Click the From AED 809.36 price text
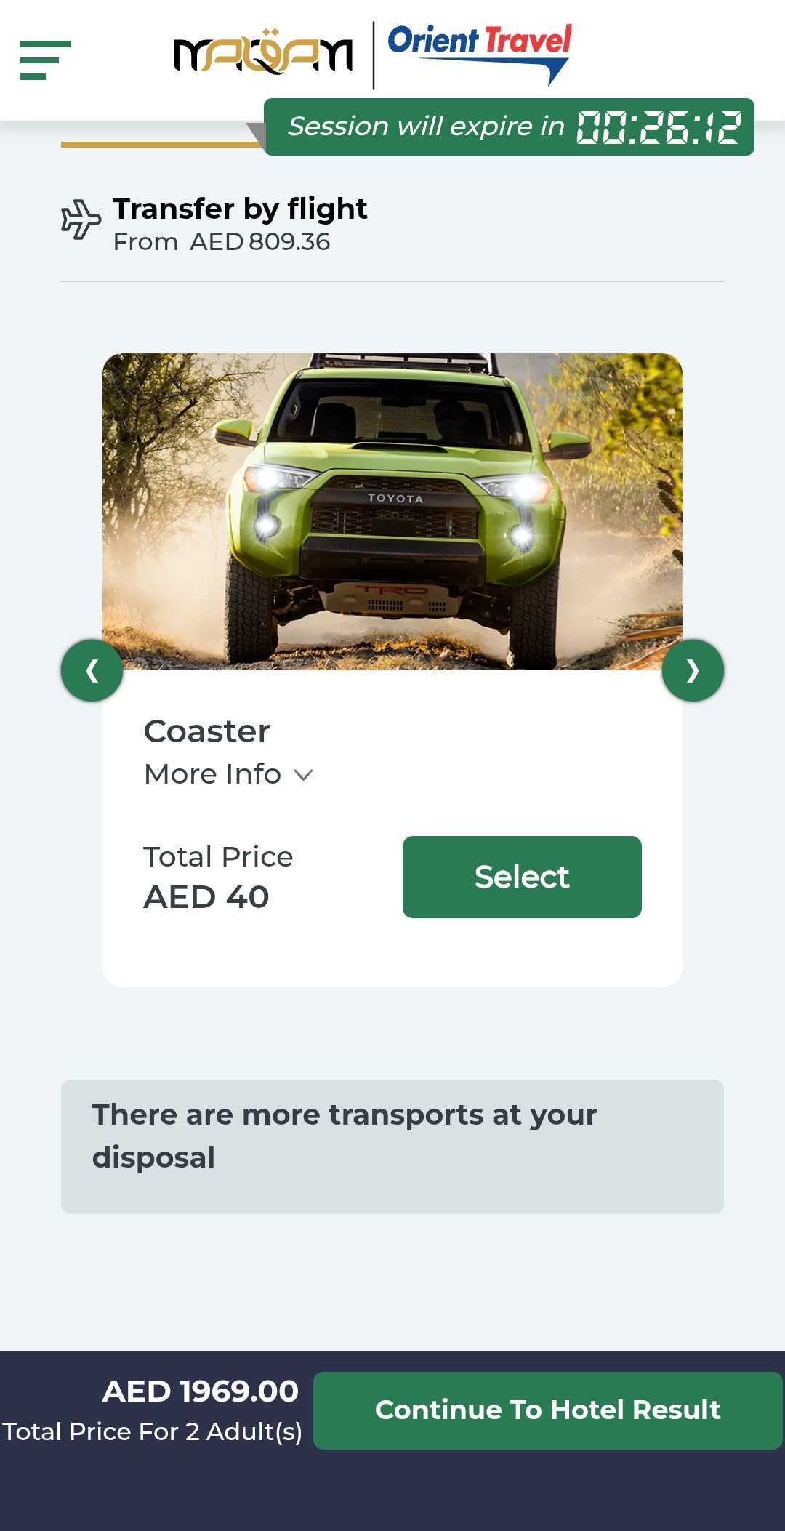 point(222,242)
